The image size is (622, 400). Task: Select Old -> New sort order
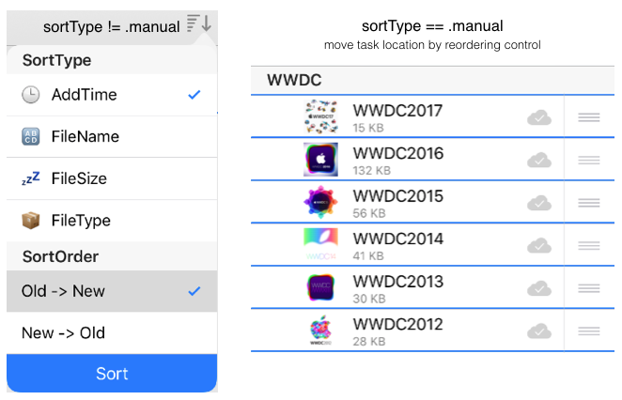point(112,291)
